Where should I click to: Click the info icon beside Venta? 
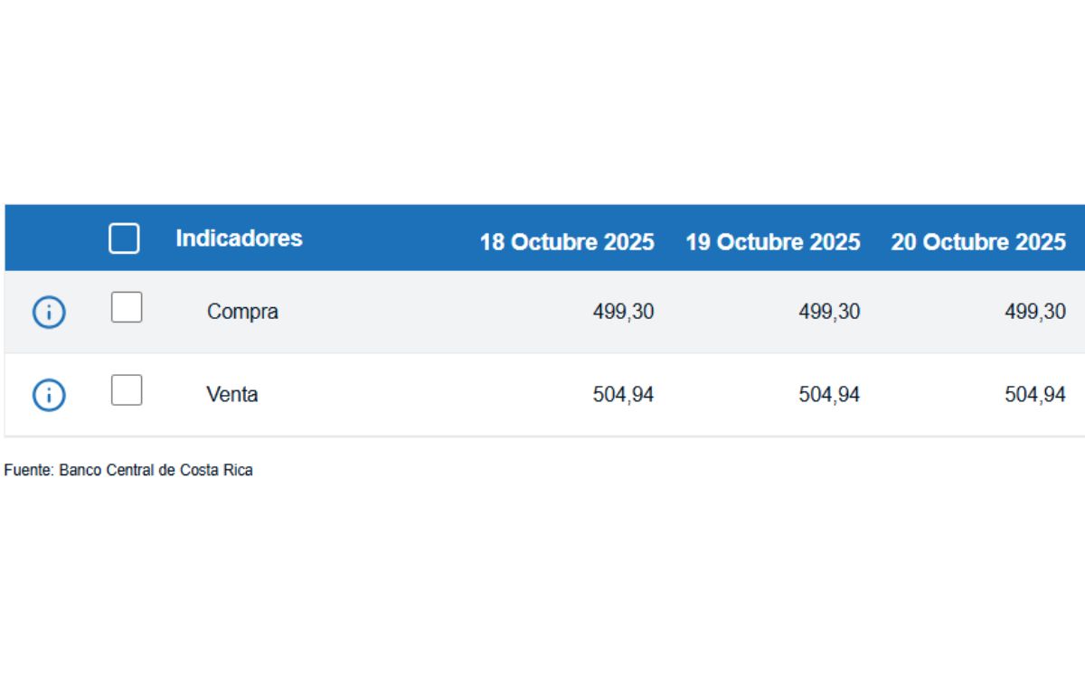(x=49, y=396)
